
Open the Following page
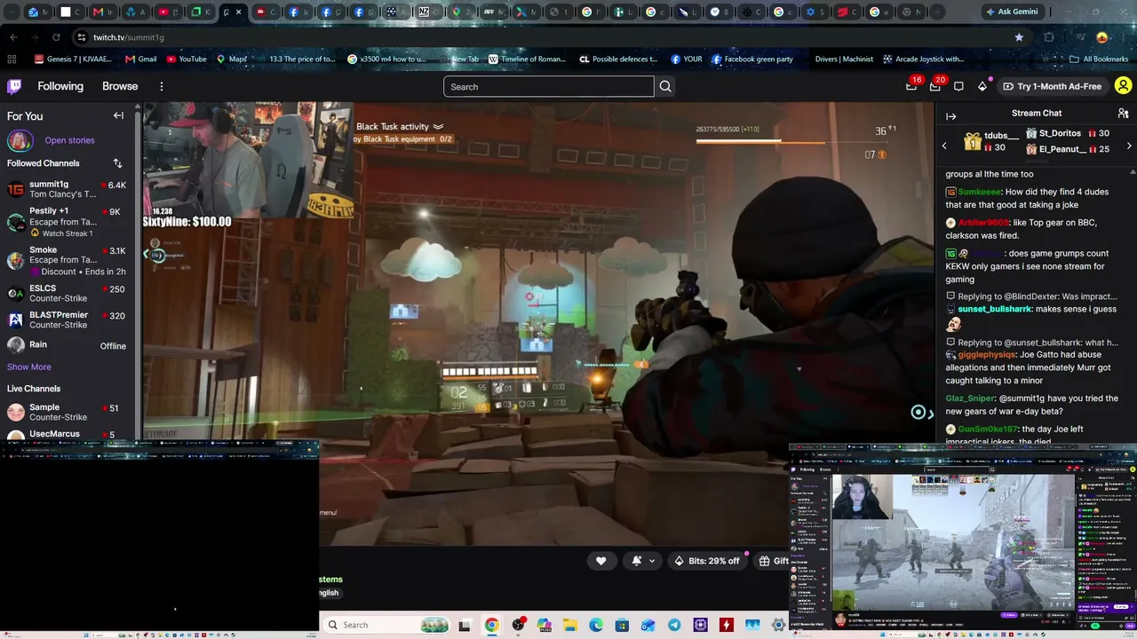point(60,86)
